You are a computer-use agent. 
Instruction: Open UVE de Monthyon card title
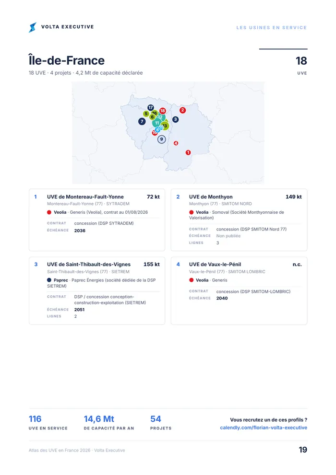(211, 197)
